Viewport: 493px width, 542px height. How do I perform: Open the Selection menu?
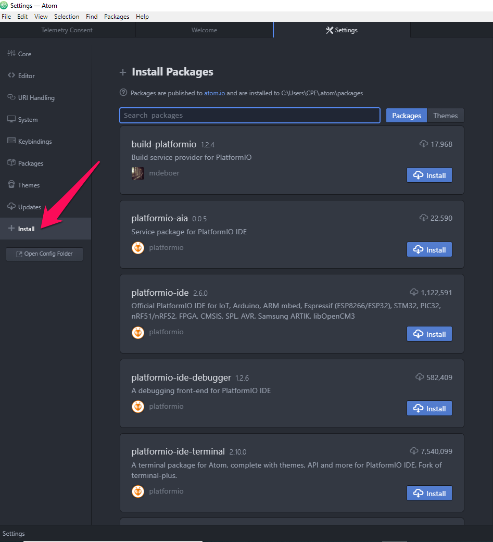(x=67, y=17)
